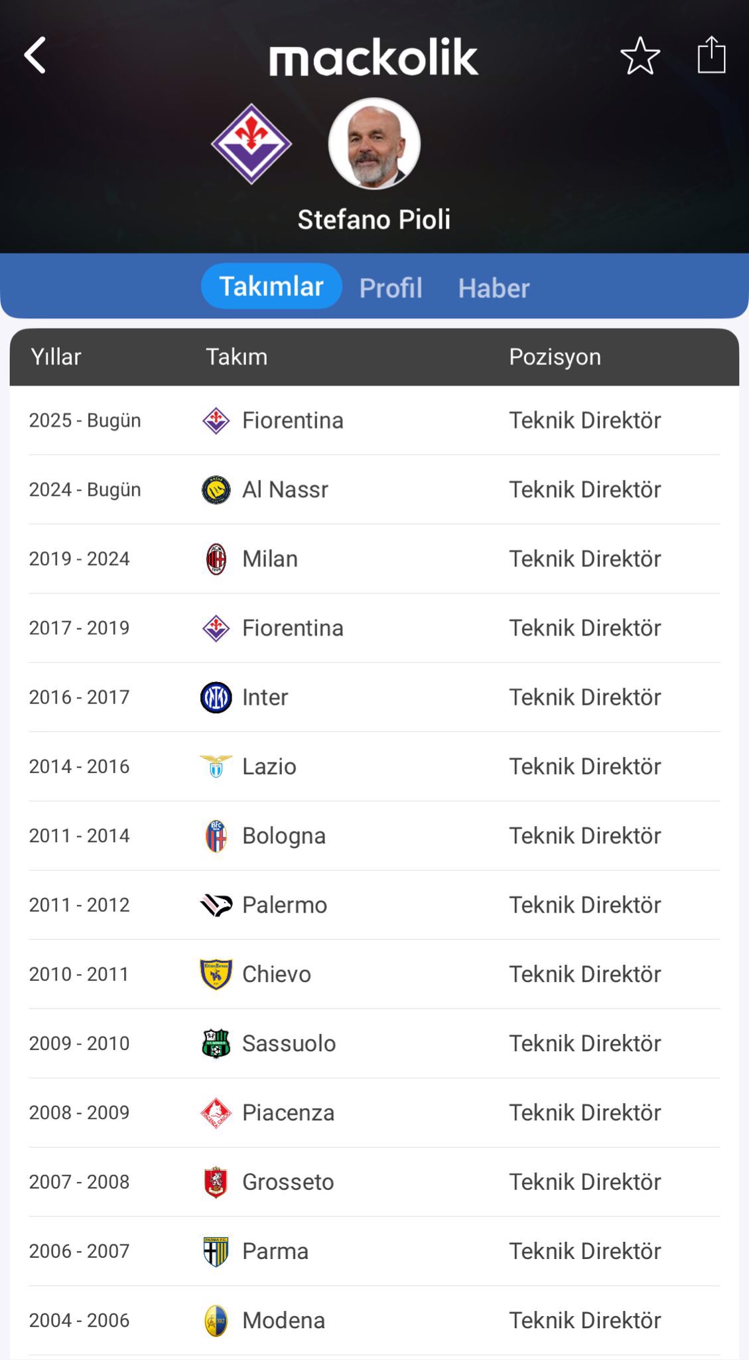Viewport: 749px width, 1360px height.
Task: Tap the Al Nassr club logo
Action: (216, 490)
